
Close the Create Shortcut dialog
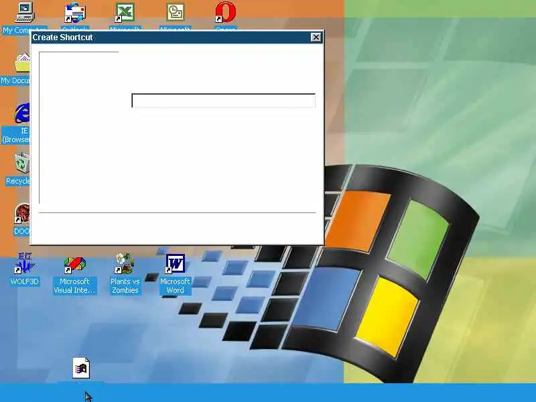click(x=316, y=38)
